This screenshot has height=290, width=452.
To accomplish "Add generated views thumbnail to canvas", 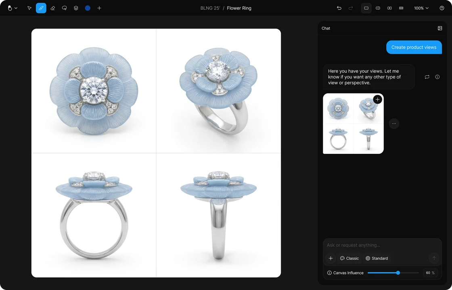I will tap(378, 99).
